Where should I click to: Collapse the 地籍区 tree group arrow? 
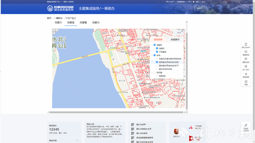(152, 45)
